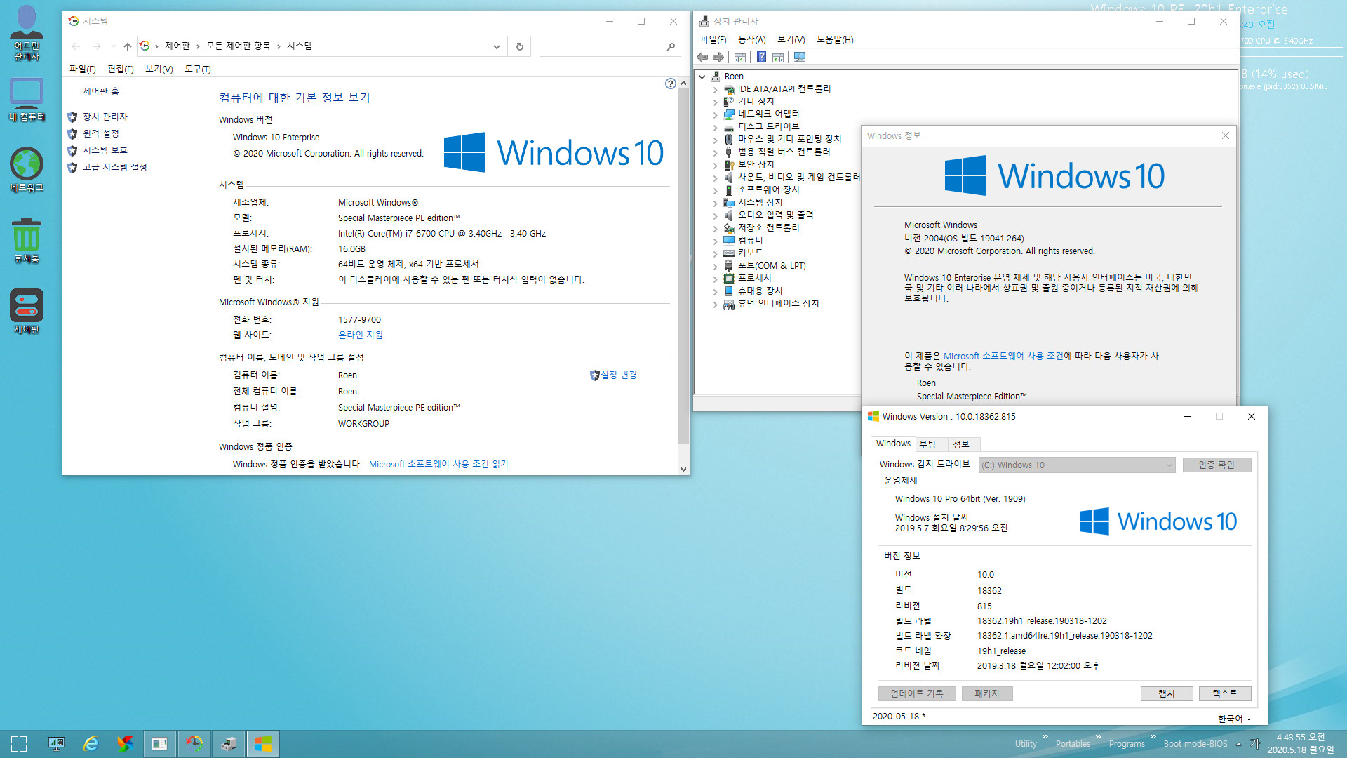This screenshot has width=1347, height=758.
Task: Expand 키보드 node in Device Manager
Action: pos(715,253)
